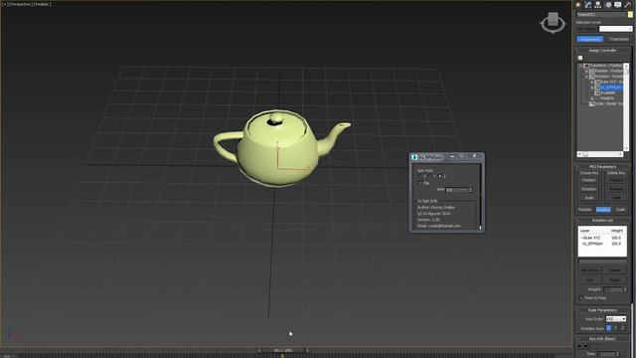The image size is (636, 358).
Task: Select Rotation in PRS button row
Action: point(603,210)
